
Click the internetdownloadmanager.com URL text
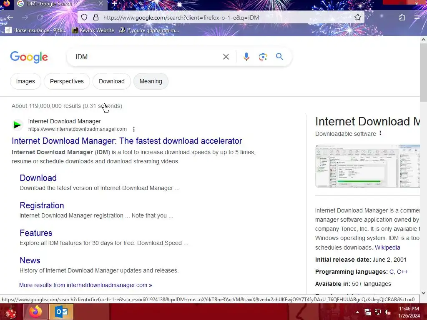(77, 129)
